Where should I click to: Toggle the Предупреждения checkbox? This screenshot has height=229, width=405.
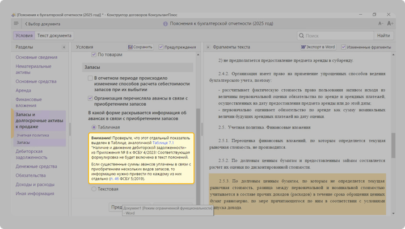point(161,47)
